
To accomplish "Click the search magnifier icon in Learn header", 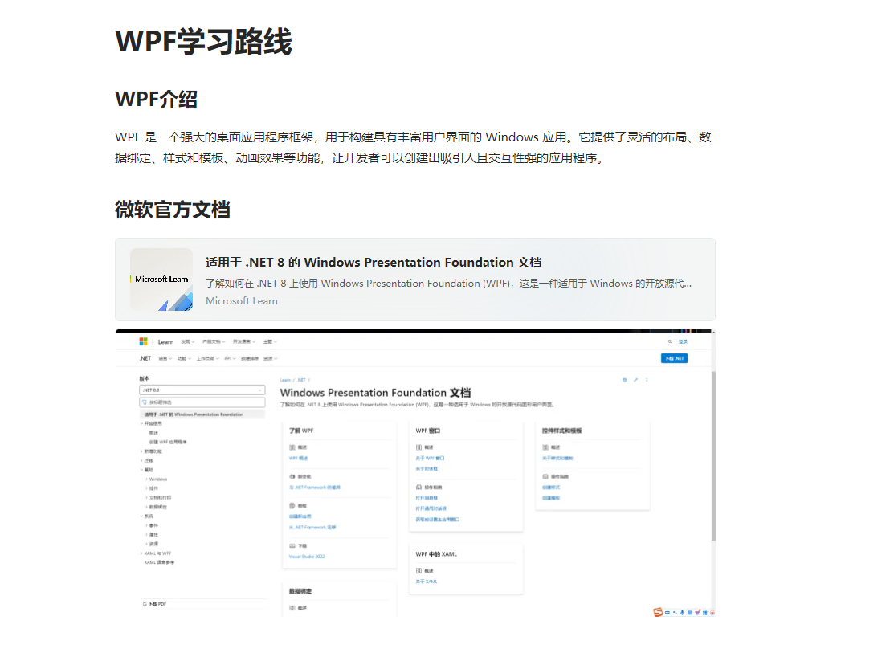I will (670, 341).
